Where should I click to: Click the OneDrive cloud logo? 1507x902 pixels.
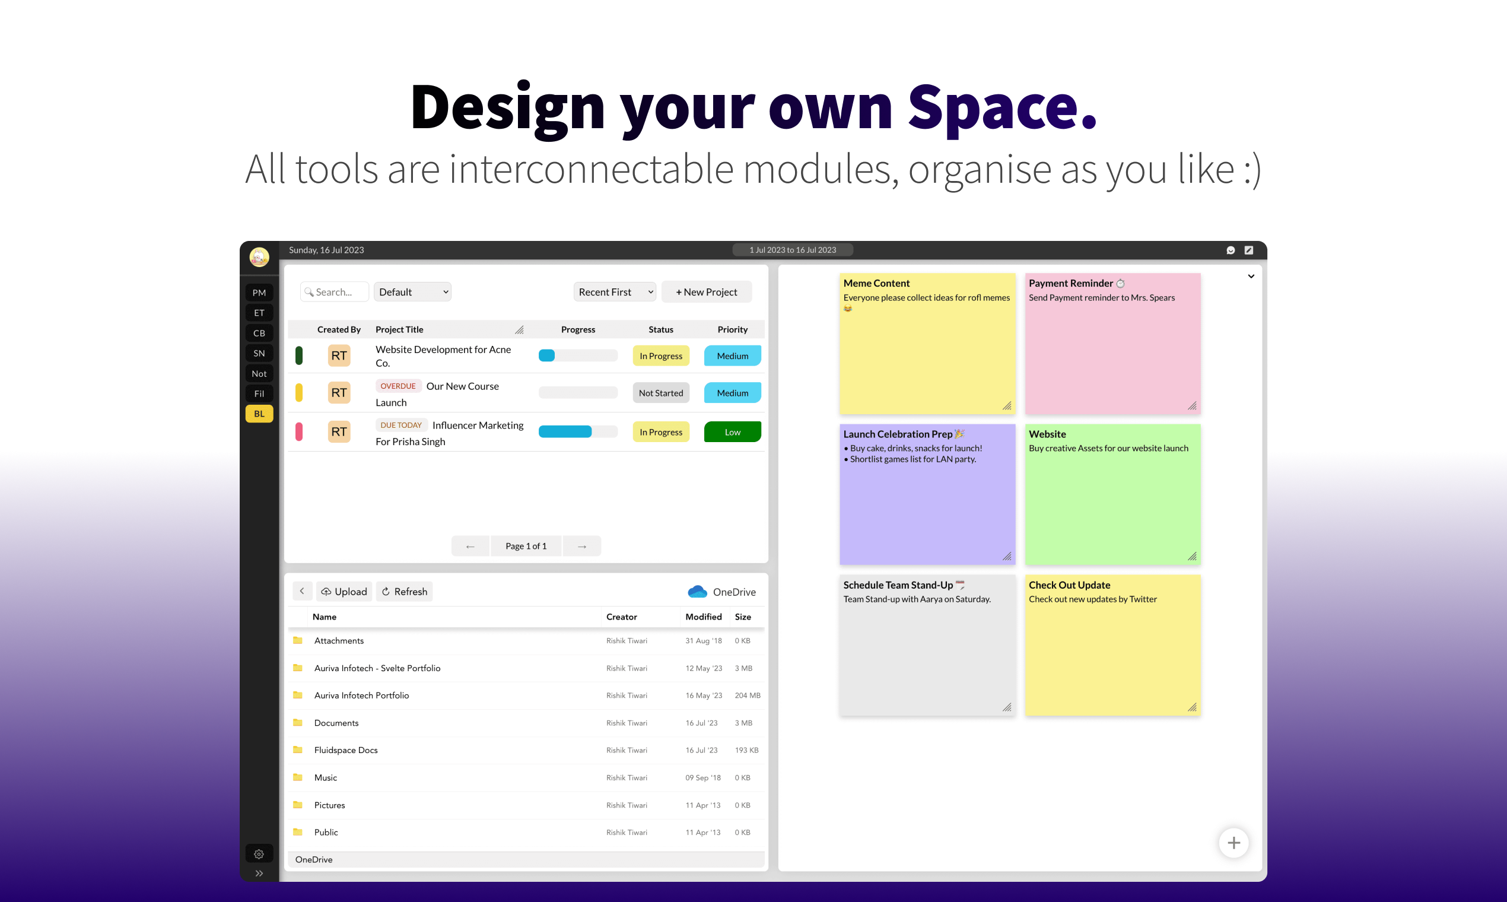[x=697, y=592]
